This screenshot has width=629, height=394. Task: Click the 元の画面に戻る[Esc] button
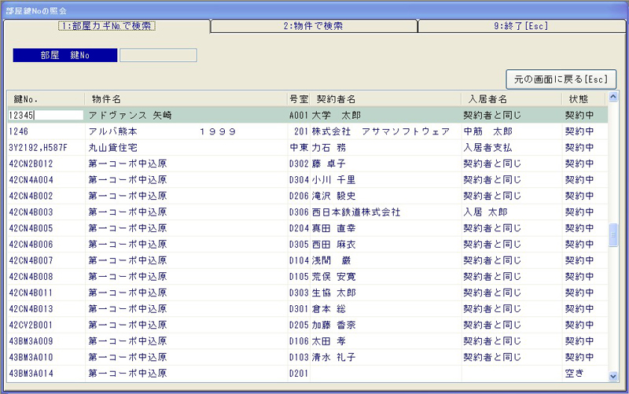561,79
